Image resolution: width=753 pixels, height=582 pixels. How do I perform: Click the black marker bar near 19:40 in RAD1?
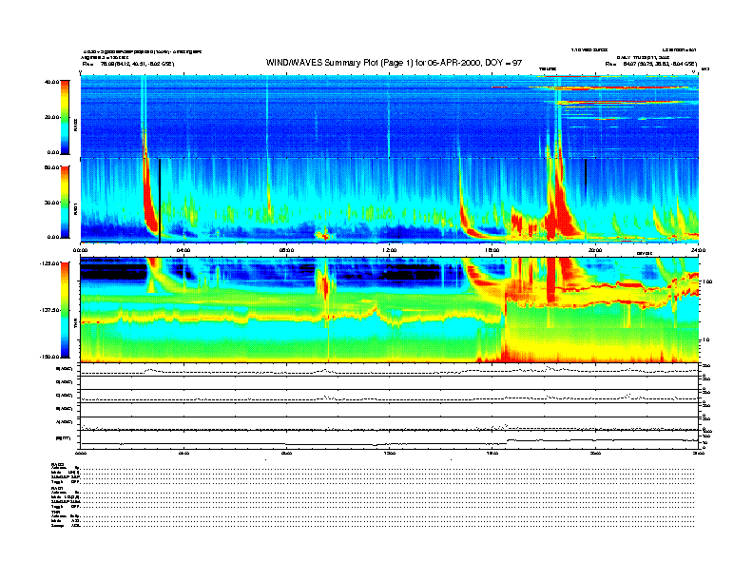click(x=586, y=173)
